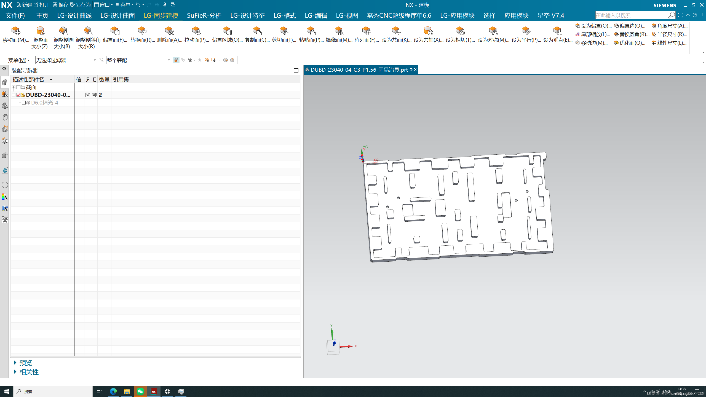Open the Pattern Face (阵列面) tool
The image size is (706, 397).
pyautogui.click(x=367, y=31)
